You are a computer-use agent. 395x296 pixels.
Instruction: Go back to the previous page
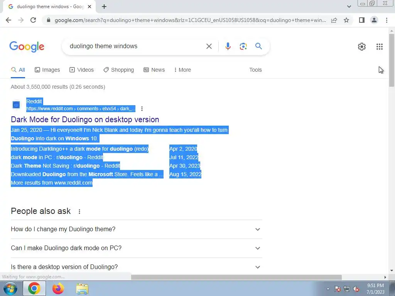point(8,20)
